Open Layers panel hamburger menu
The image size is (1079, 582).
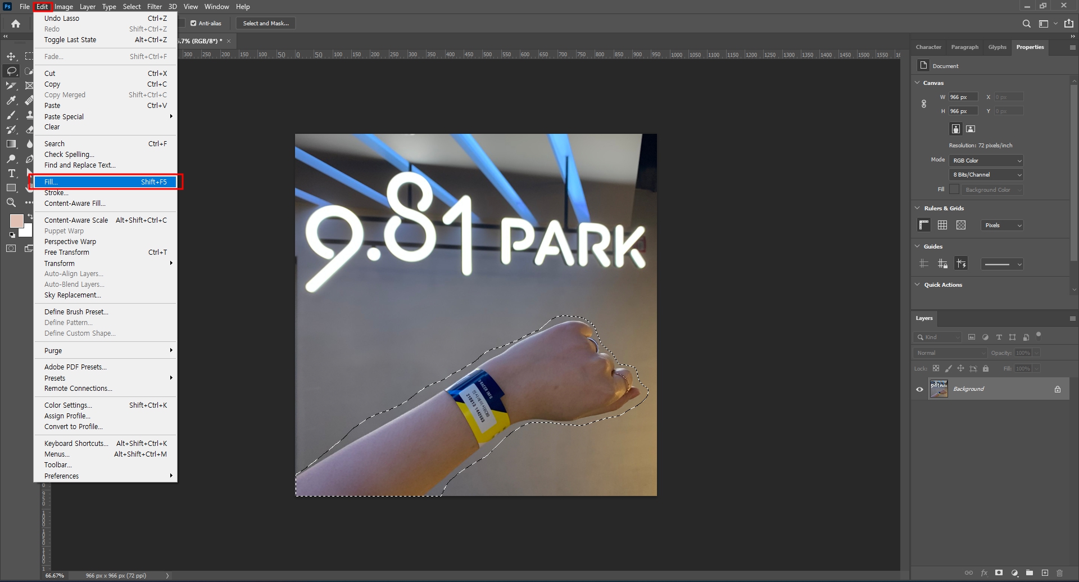[1072, 318]
